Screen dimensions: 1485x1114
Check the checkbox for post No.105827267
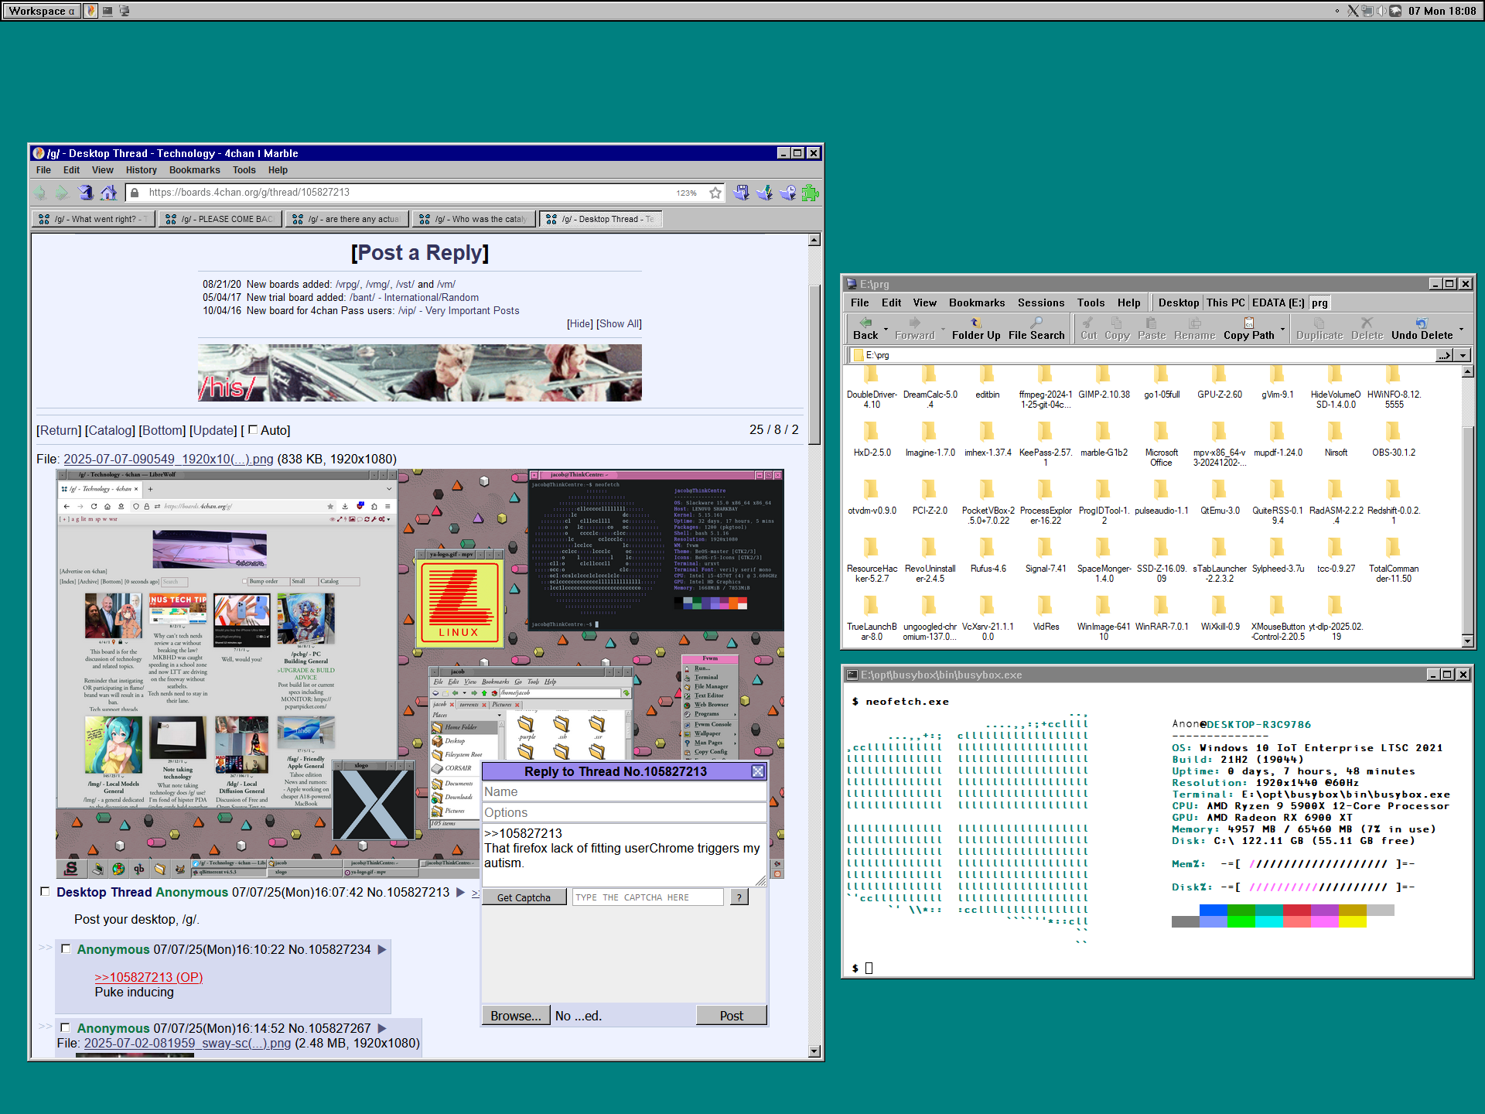[65, 1027]
